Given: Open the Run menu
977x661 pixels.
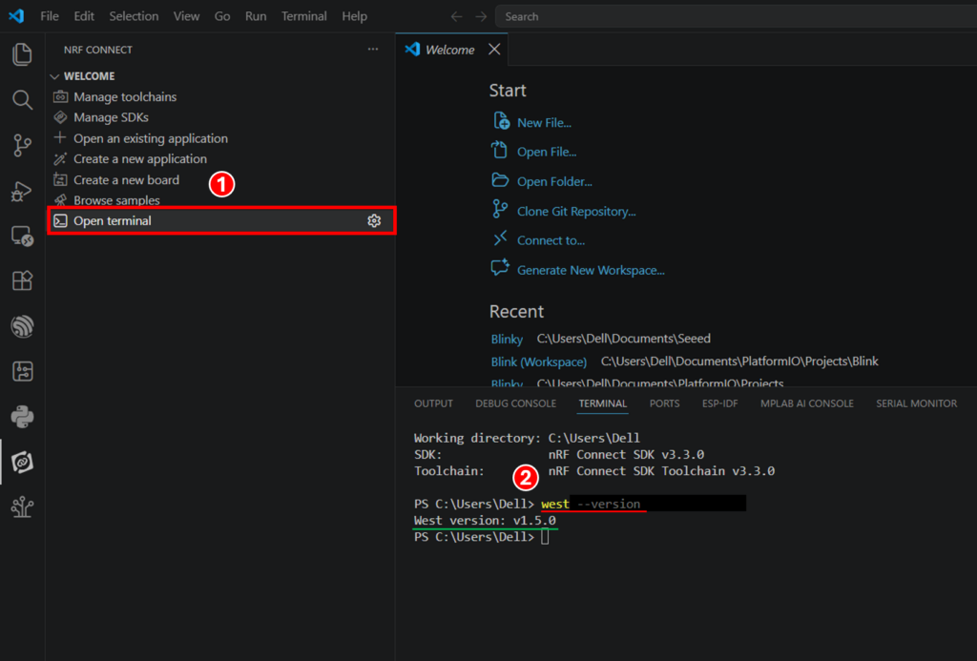Looking at the screenshot, I should [256, 16].
